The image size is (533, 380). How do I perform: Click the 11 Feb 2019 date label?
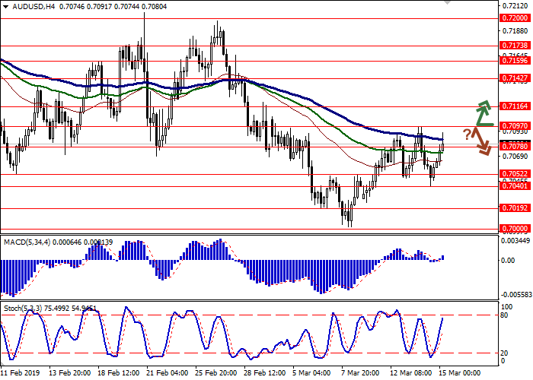(x=23, y=373)
